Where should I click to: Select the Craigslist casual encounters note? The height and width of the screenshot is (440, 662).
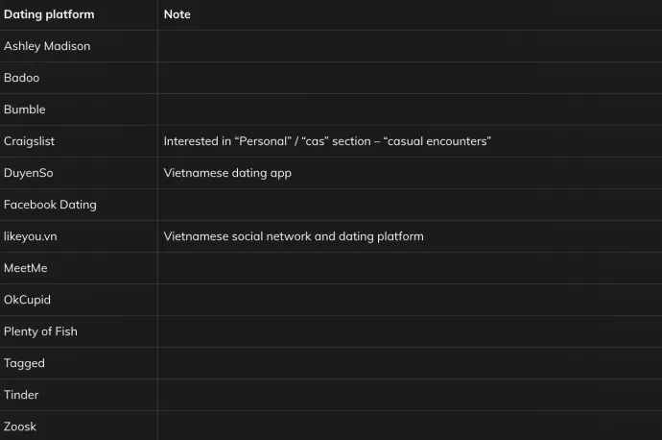click(327, 141)
